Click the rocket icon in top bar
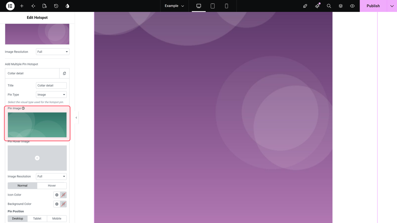This screenshot has width=397, height=223. coord(305,6)
